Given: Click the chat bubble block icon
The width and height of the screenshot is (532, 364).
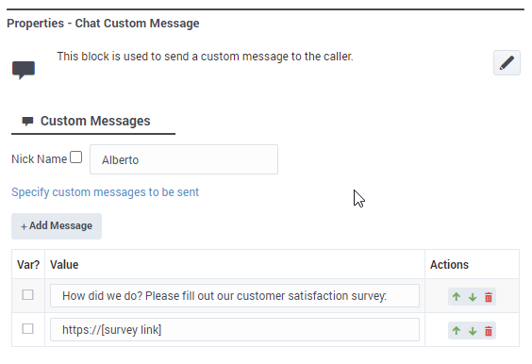Looking at the screenshot, I should 24,70.
